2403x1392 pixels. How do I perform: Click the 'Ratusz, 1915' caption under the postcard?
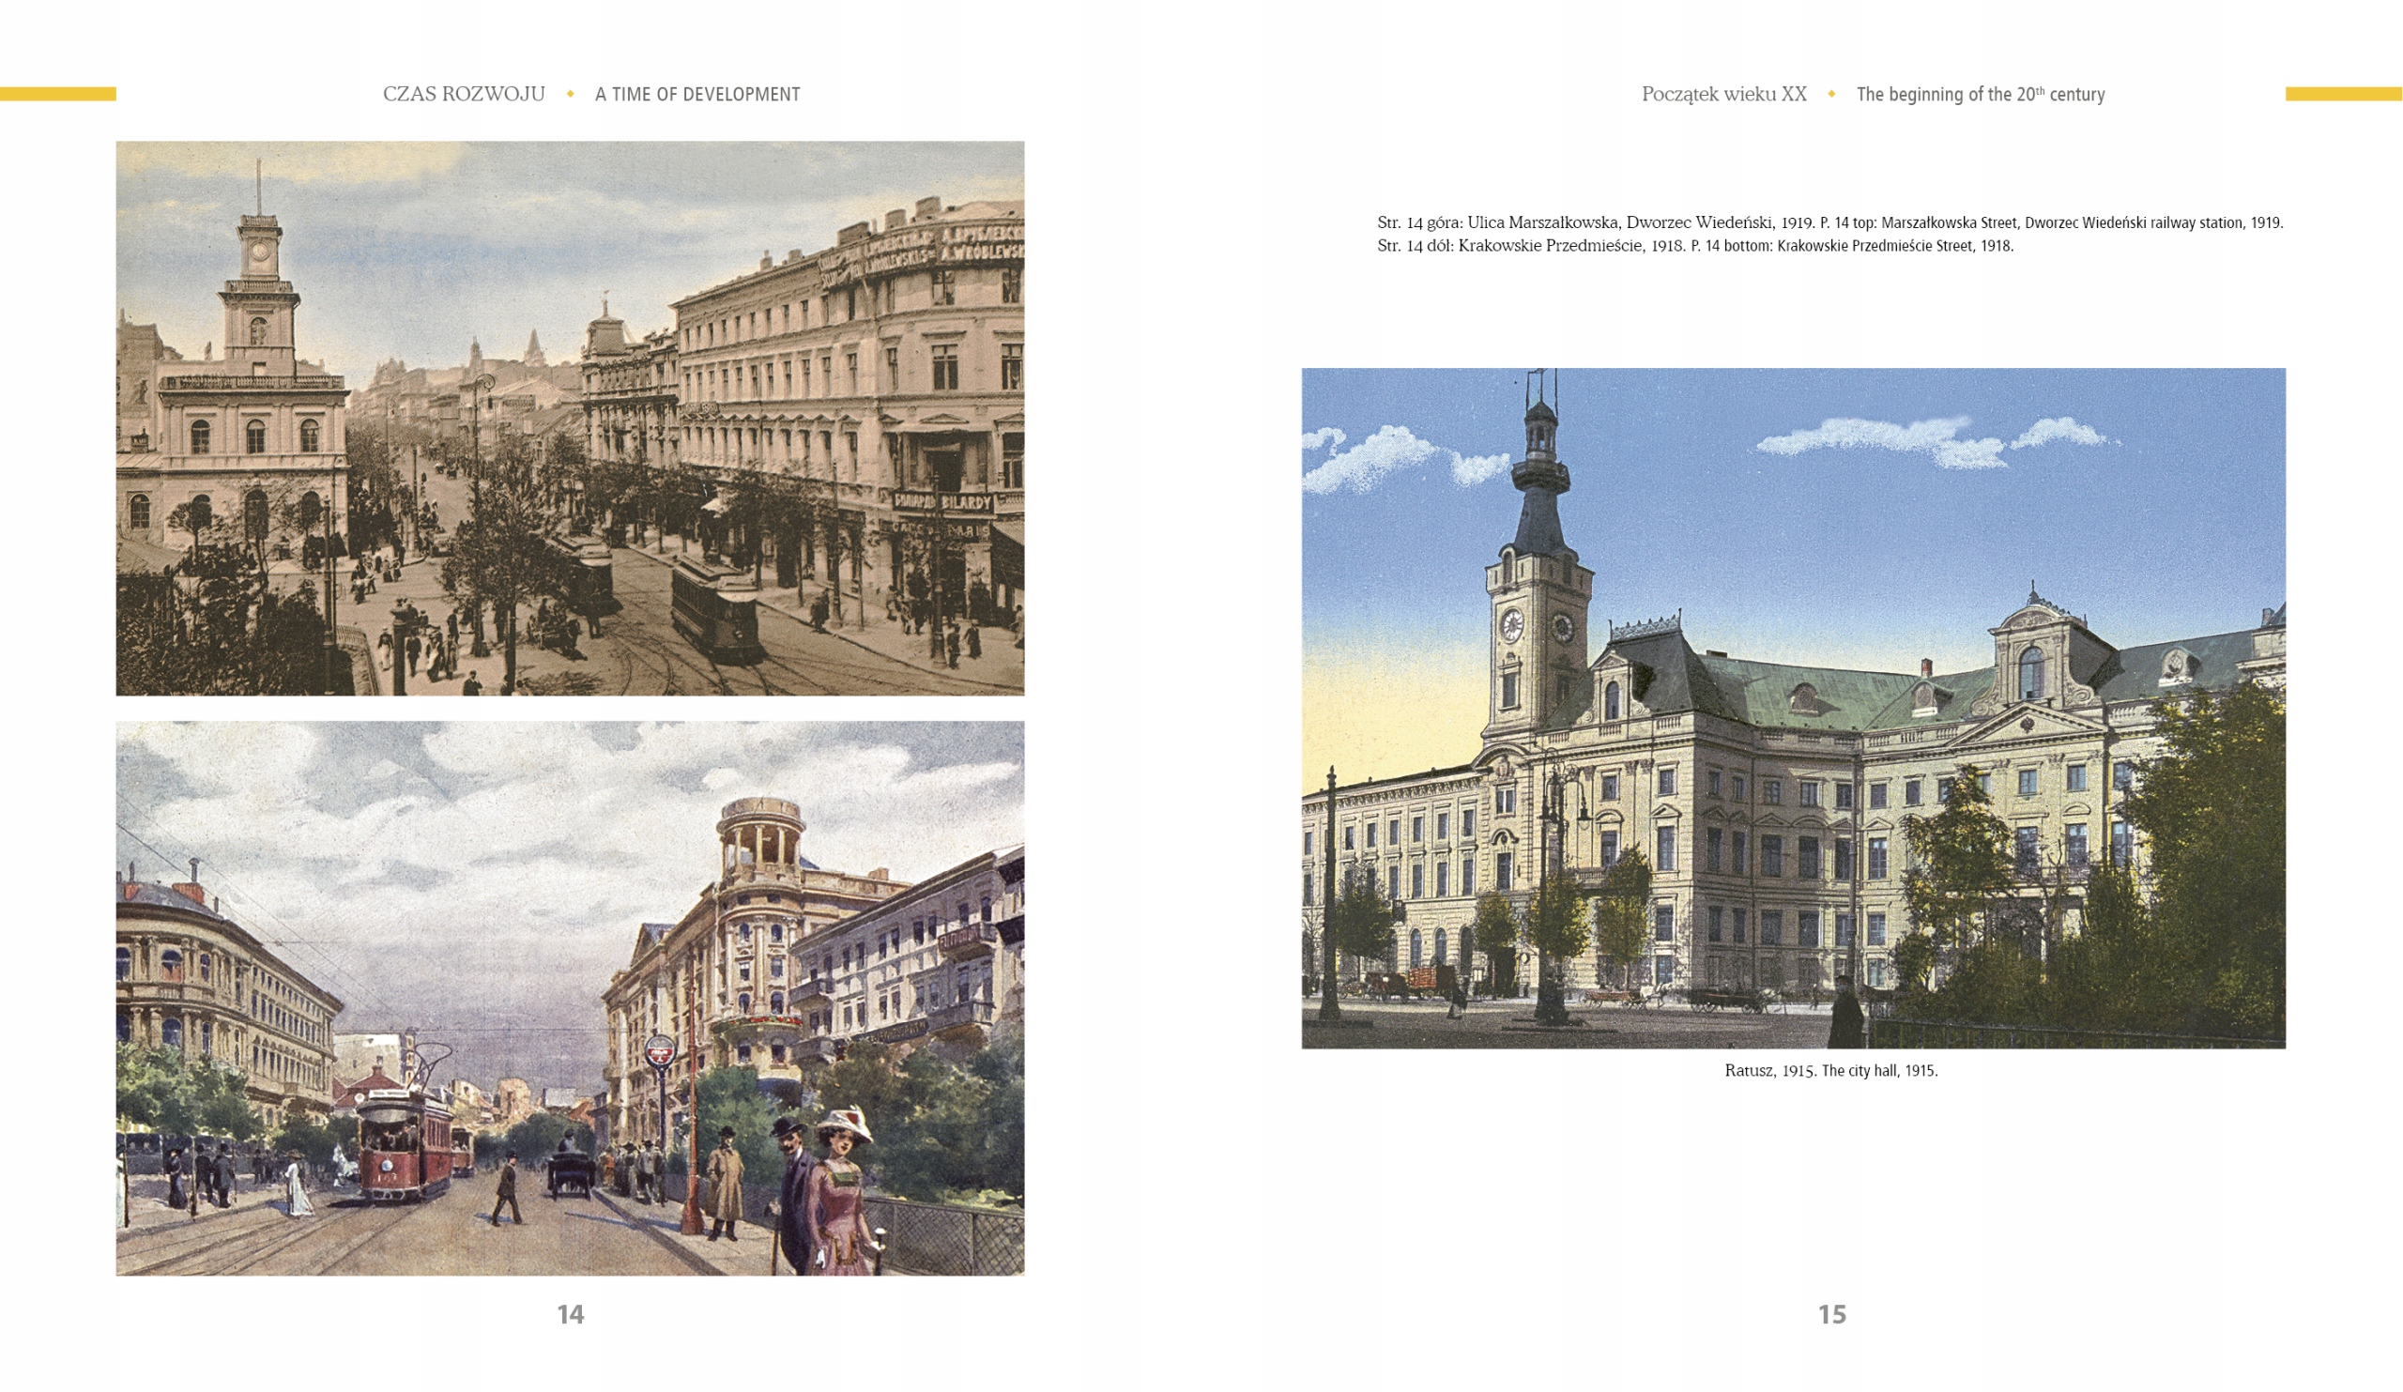1830,1070
